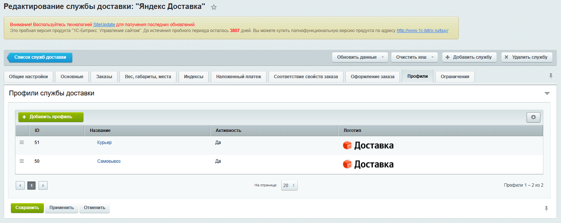Select the Индексы tab

[x=194, y=77]
